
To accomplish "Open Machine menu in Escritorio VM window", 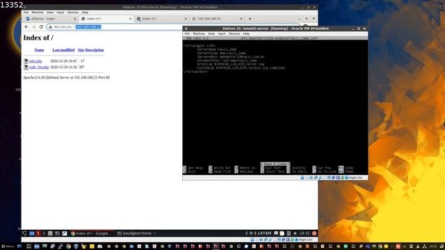I will [38, 12].
